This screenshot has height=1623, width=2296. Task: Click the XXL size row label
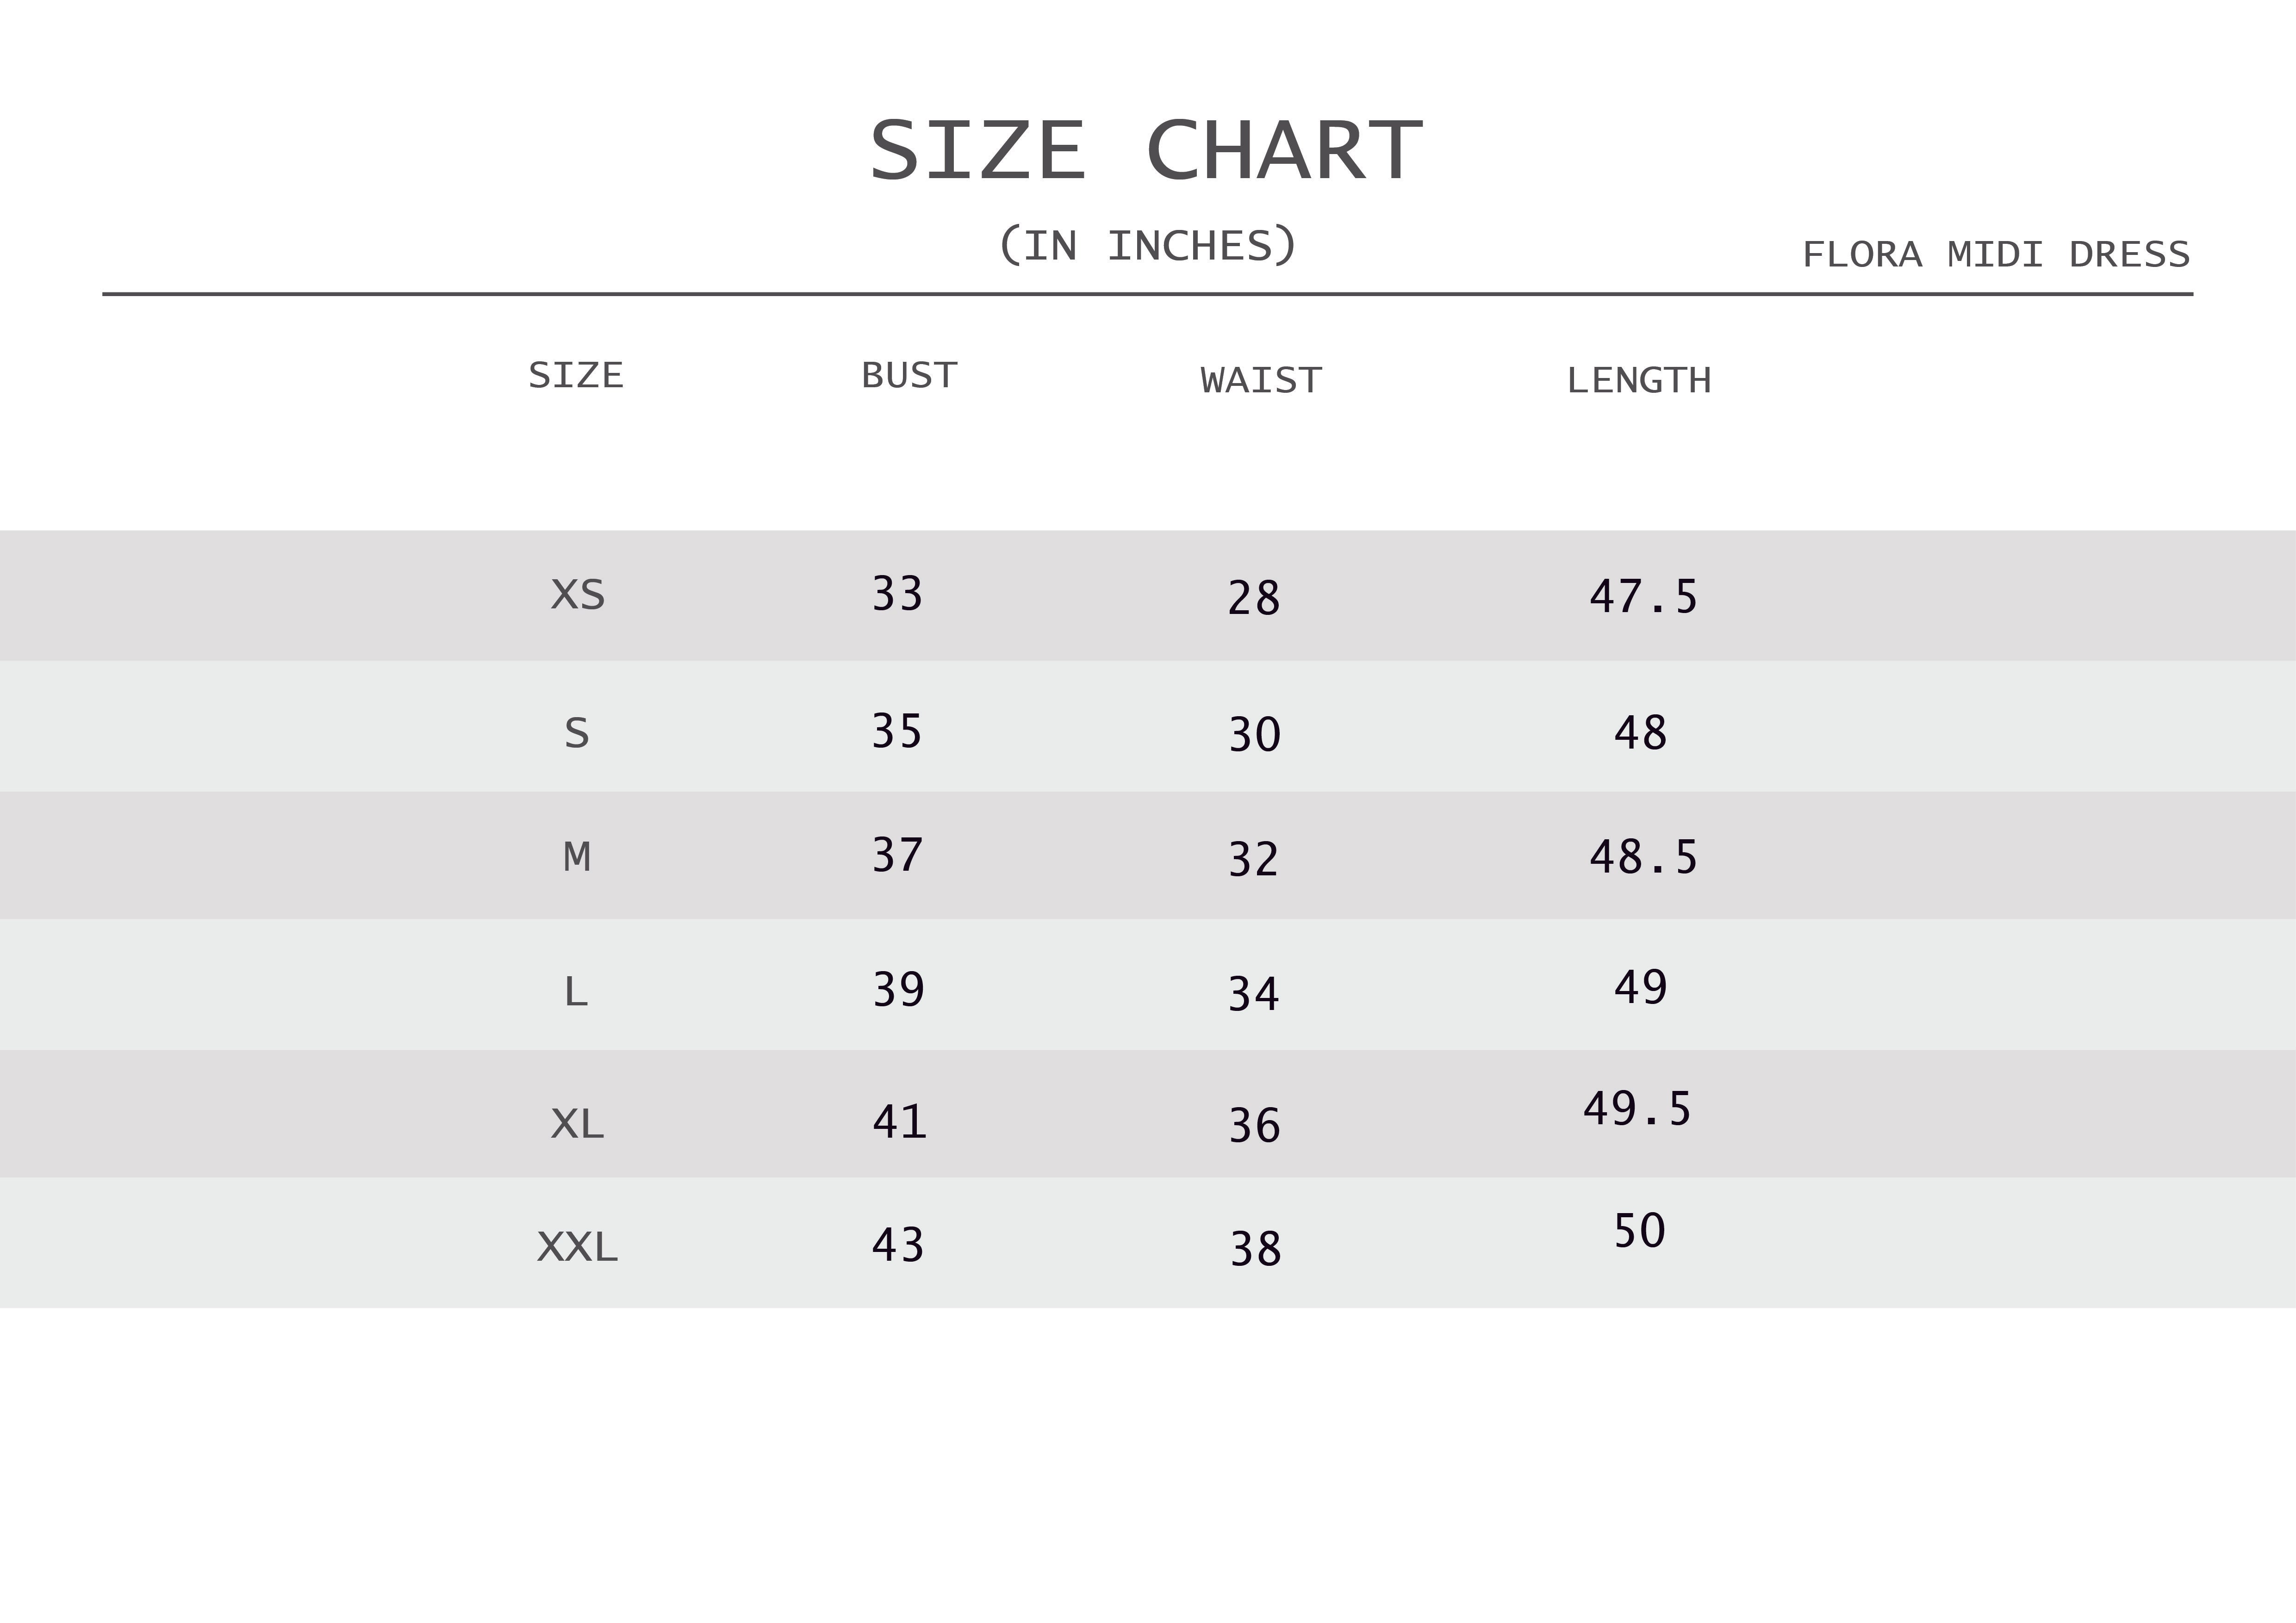tap(578, 1247)
